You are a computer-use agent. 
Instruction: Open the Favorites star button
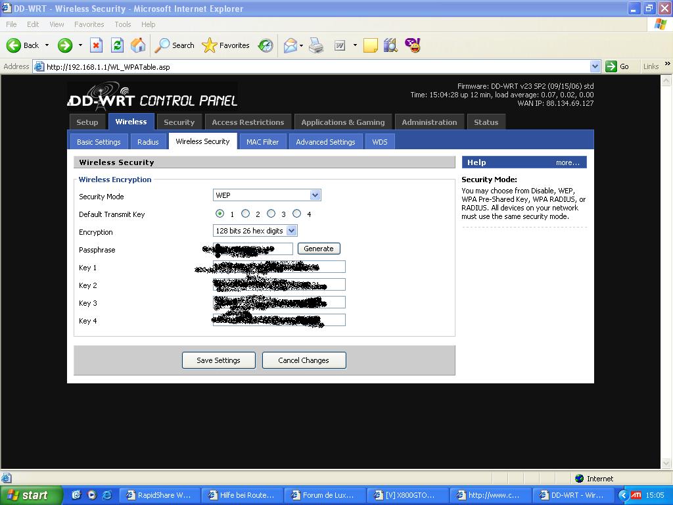coord(226,45)
